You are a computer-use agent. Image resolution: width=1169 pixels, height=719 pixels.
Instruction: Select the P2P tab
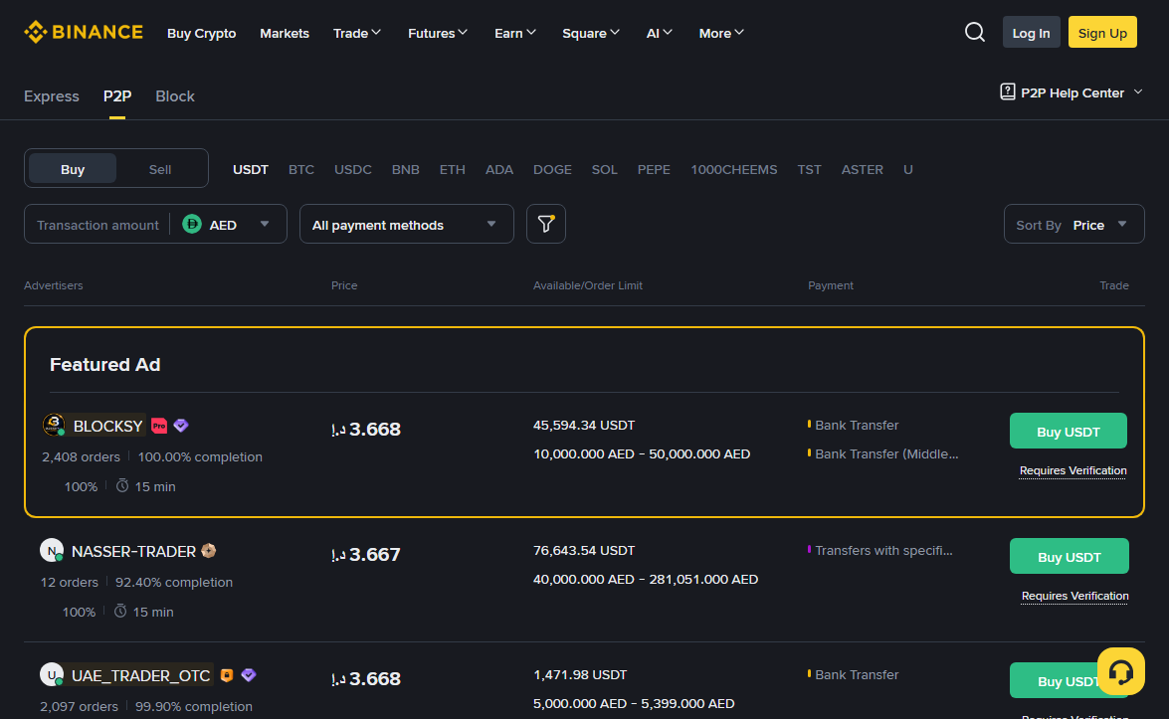coord(117,96)
